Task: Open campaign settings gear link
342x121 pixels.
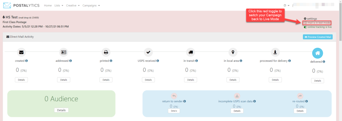Action: click(310, 19)
